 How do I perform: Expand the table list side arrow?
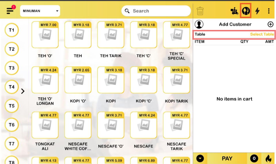tap(23, 91)
